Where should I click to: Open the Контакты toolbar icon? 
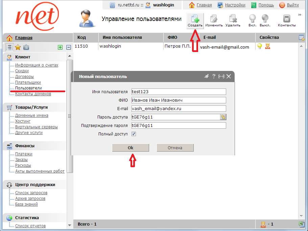[287, 20]
